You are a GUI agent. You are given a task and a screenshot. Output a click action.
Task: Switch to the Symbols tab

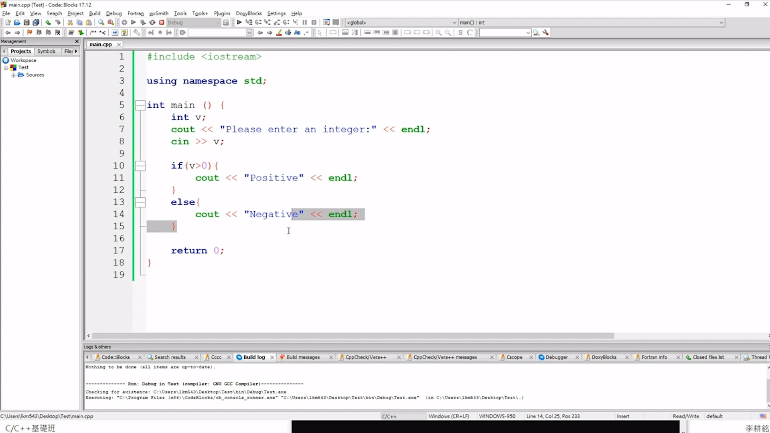tap(46, 51)
